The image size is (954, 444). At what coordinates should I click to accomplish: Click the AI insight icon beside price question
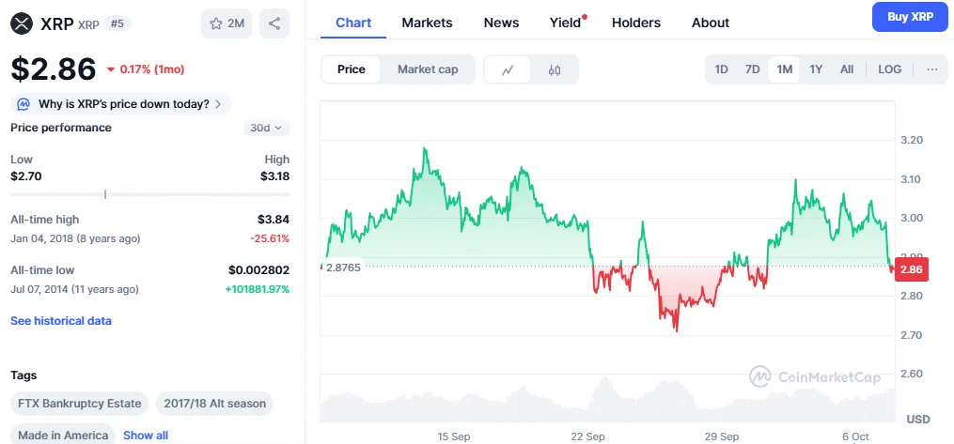[23, 104]
